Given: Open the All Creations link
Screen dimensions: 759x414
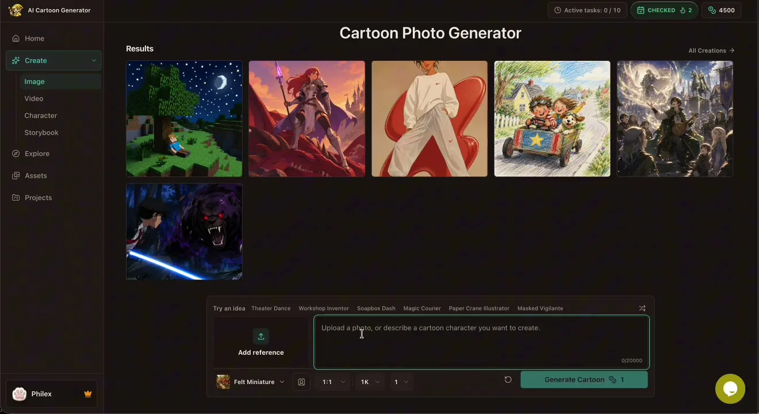Looking at the screenshot, I should (711, 51).
